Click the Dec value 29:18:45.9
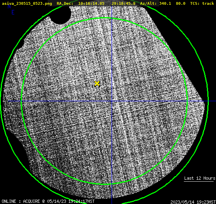216x204 pixels. (x=123, y=3)
